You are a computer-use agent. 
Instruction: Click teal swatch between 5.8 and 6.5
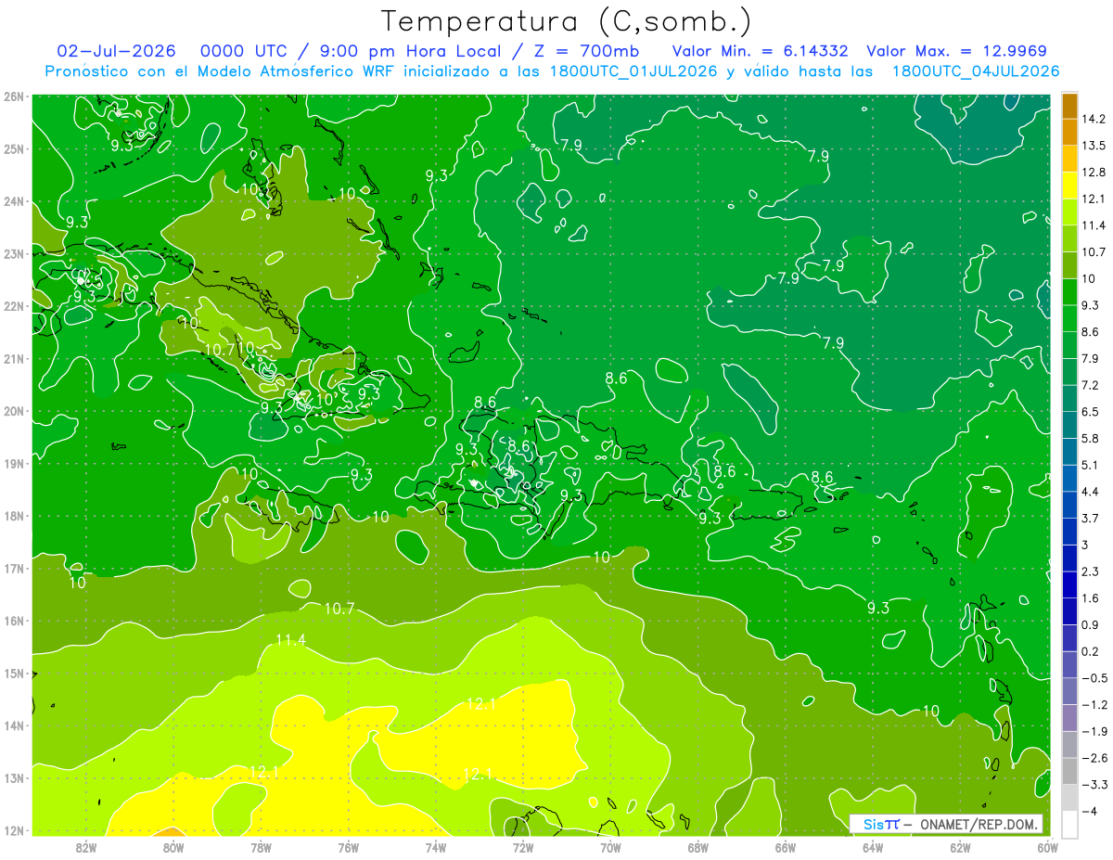pos(1069,426)
